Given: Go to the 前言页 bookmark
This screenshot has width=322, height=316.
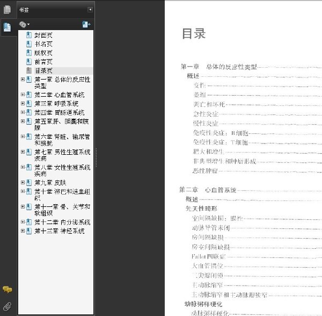Looking at the screenshot, I should [x=43, y=62].
